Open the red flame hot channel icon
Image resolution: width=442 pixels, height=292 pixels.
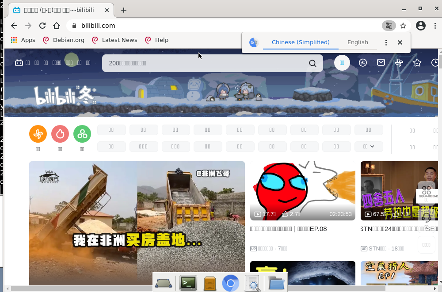[60, 134]
